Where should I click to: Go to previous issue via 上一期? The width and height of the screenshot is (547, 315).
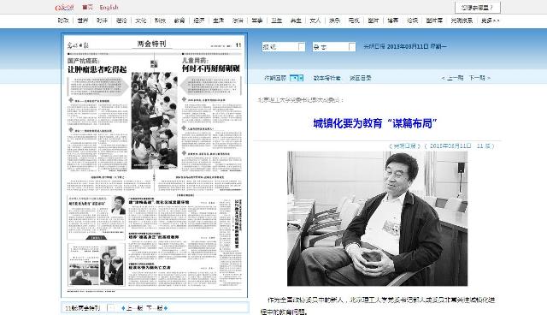point(452,78)
